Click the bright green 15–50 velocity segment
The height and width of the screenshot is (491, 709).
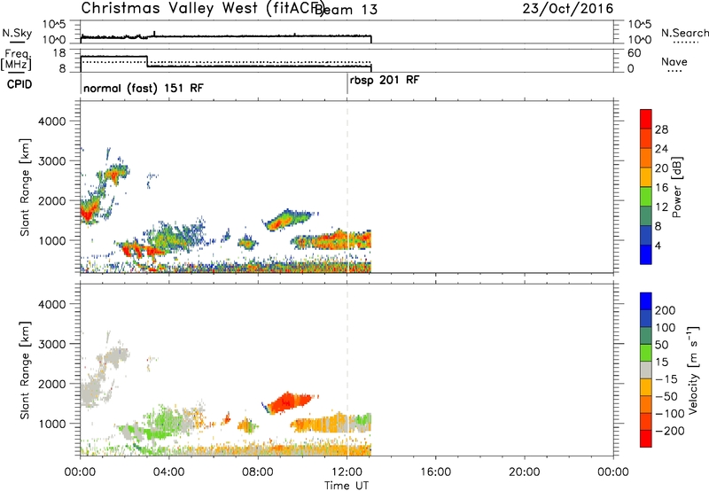click(x=646, y=353)
